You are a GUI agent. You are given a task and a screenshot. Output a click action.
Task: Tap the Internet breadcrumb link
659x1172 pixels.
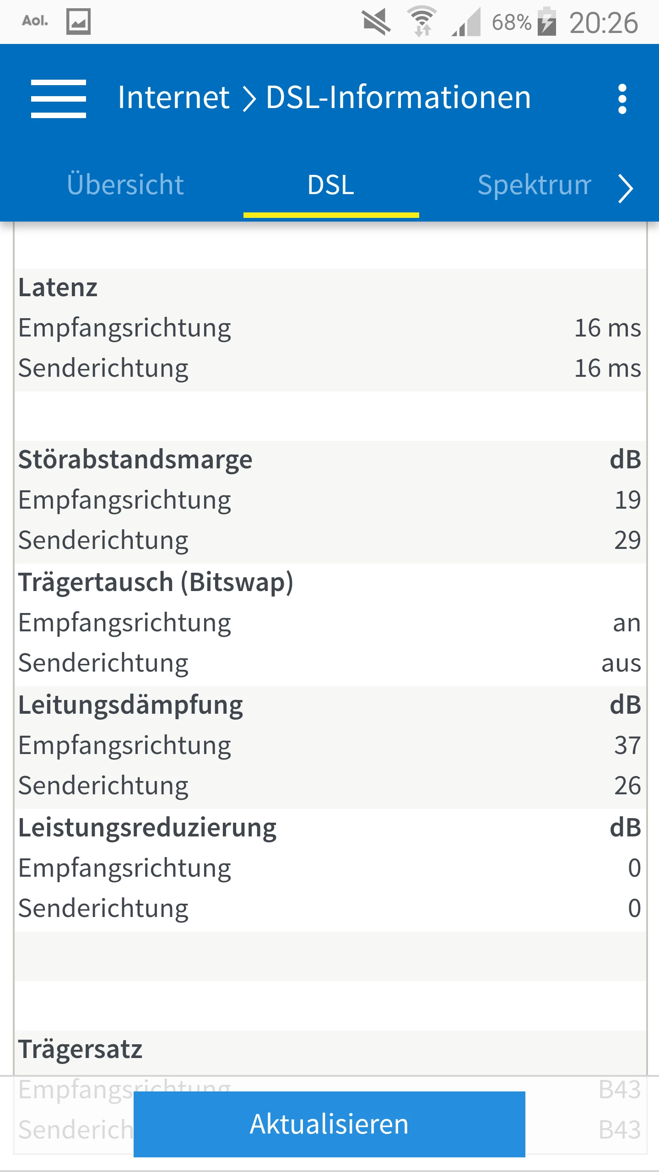(x=173, y=98)
